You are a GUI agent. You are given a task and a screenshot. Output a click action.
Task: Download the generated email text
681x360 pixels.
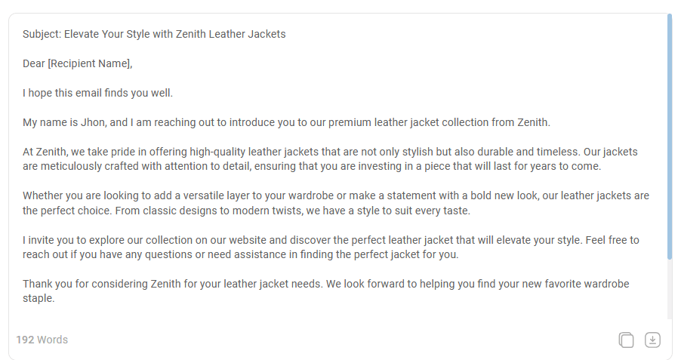[x=652, y=340]
